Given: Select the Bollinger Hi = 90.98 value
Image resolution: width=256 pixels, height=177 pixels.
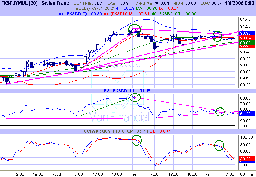Looking at the screenshot, I should click(x=125, y=9).
